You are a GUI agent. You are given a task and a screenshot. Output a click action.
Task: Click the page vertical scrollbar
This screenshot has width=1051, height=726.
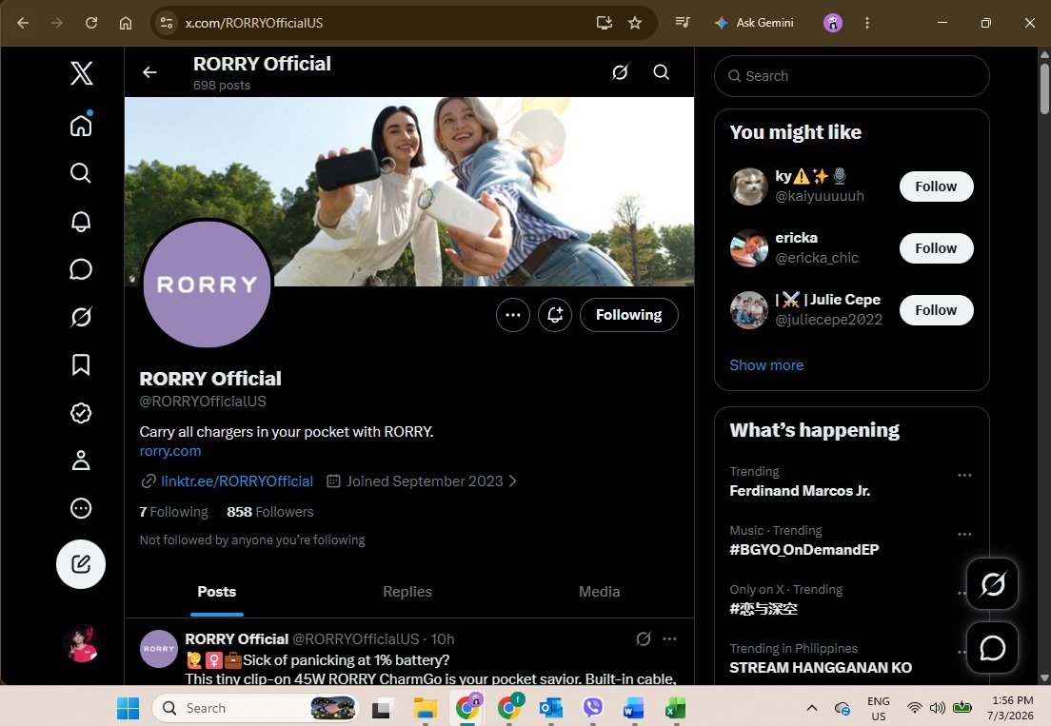point(1044,88)
